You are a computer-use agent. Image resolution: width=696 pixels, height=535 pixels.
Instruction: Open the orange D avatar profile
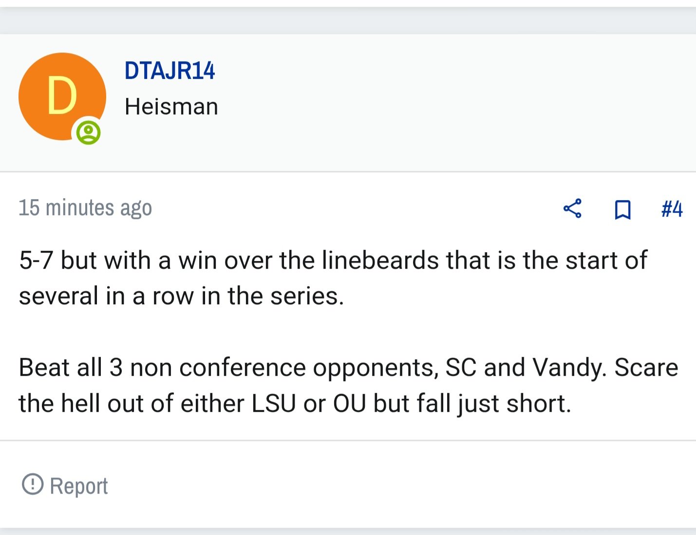pos(62,96)
